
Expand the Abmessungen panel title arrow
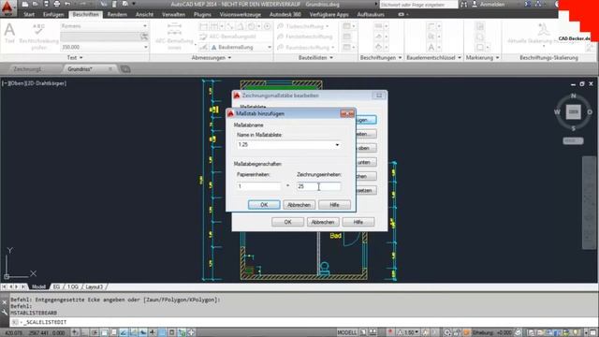coord(229,58)
